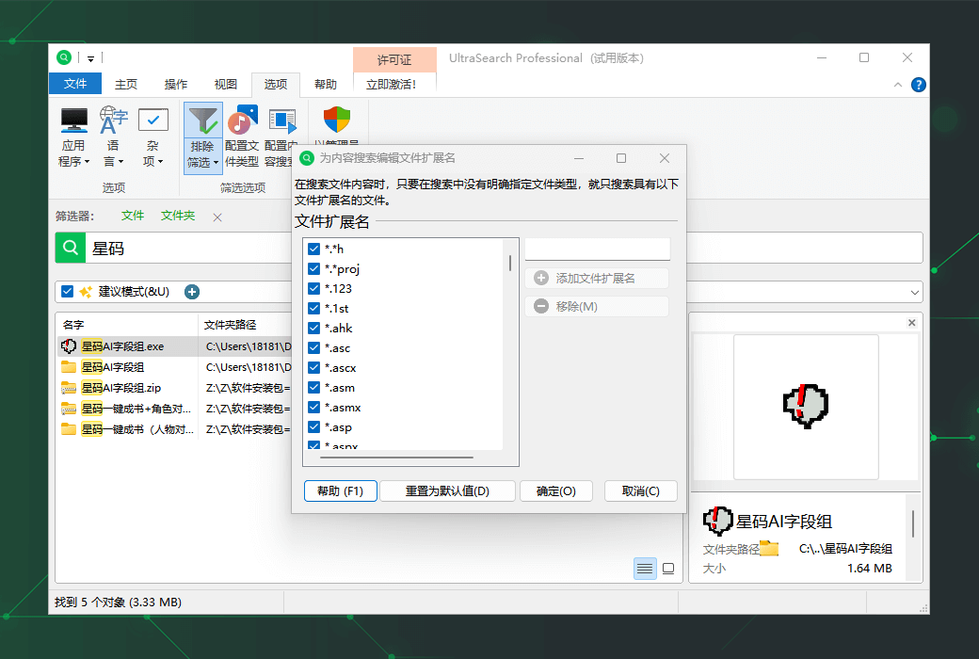Open the quick access toolbar customize arrow
Viewport: 979px width, 659px height.
click(90, 58)
